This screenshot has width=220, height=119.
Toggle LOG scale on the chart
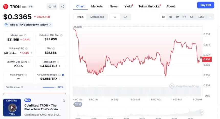pos(201,17)
